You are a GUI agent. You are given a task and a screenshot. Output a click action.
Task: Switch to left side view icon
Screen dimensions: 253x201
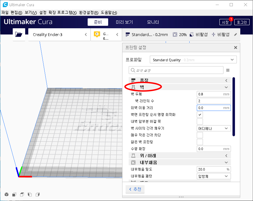coord(30,194)
